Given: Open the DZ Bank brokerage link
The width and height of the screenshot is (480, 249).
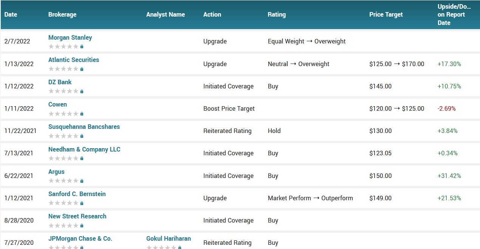Looking at the screenshot, I should coord(60,82).
